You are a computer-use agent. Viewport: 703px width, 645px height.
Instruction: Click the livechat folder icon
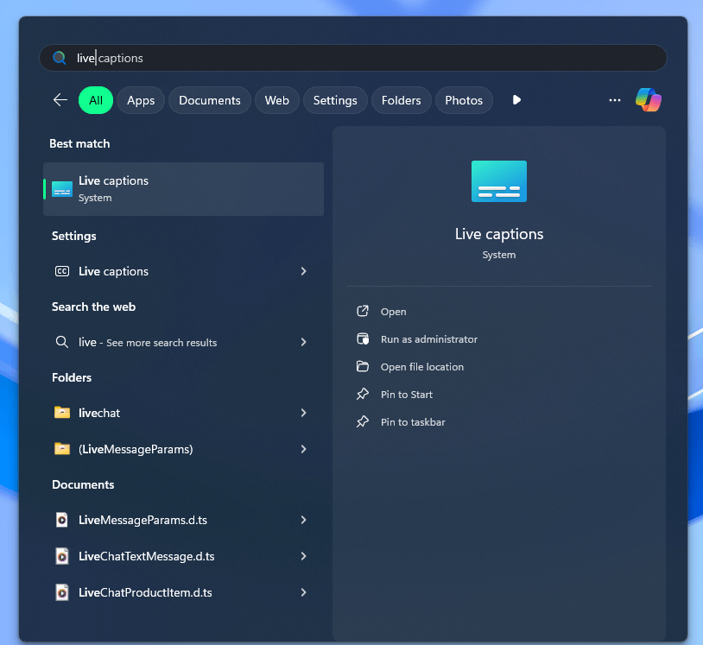point(62,413)
